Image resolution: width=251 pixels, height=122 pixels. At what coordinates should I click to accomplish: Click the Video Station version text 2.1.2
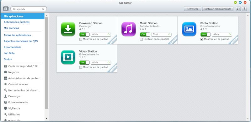coord(83,57)
